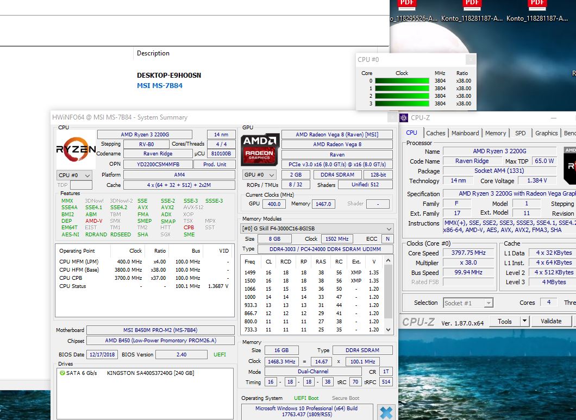The width and height of the screenshot is (576, 420).
Task: Open the Tools dropdown arrow in CPU-Z
Action: (525, 321)
